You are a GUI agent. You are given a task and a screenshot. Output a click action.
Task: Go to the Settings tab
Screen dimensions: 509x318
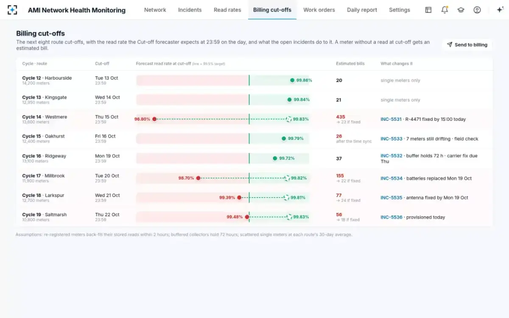[400, 10]
